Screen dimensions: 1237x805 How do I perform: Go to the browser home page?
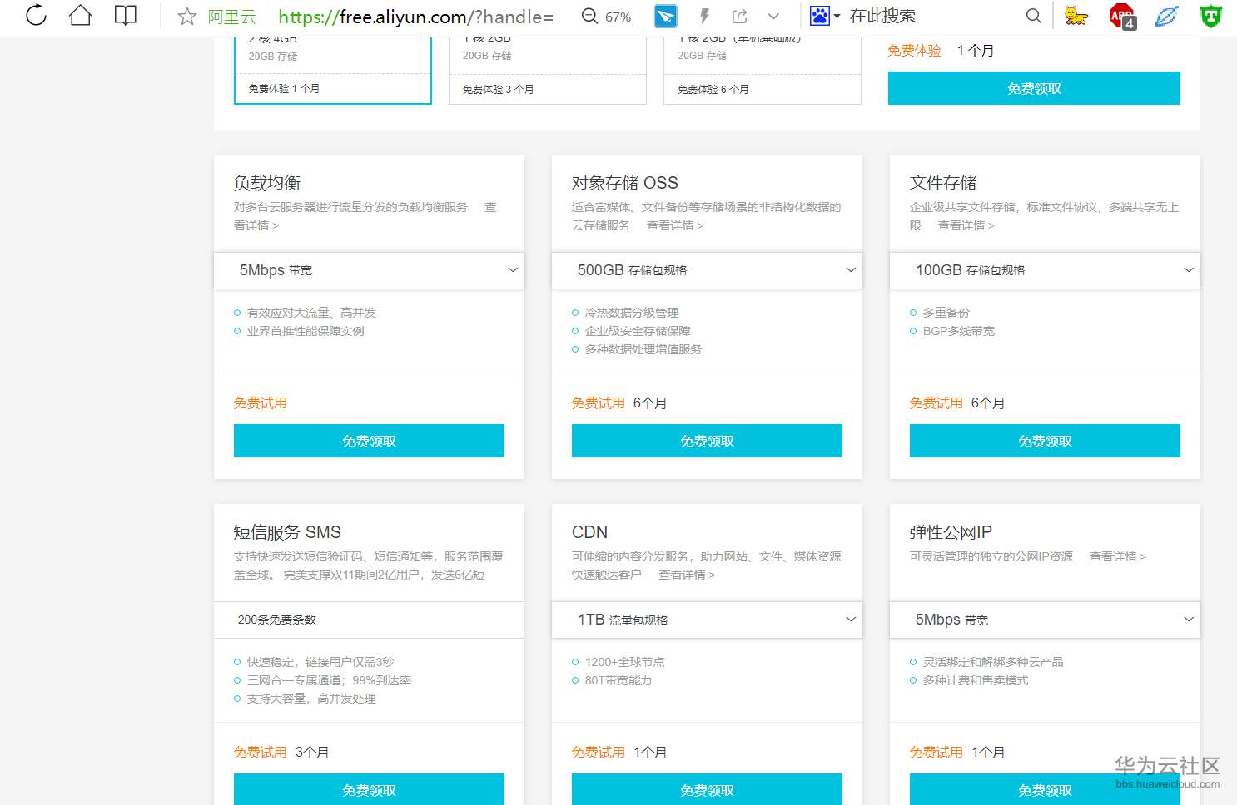click(81, 15)
